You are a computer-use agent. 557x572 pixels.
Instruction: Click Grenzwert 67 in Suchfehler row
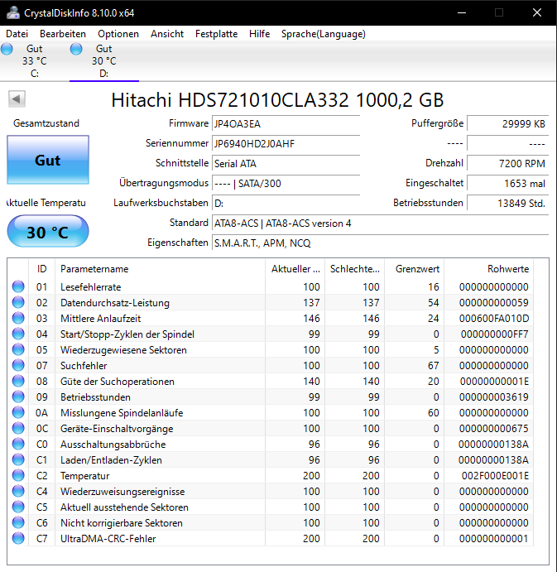pos(434,366)
